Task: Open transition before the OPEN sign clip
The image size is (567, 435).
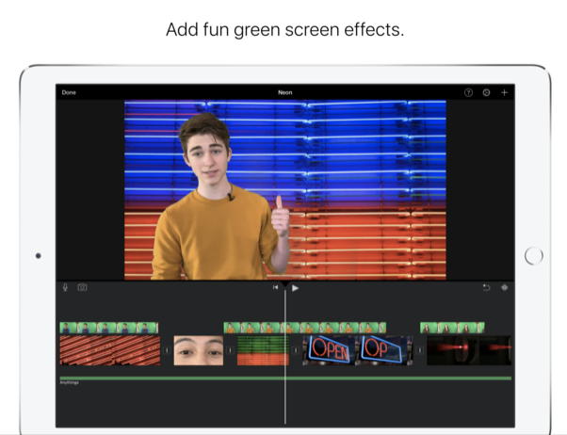Action: (296, 350)
